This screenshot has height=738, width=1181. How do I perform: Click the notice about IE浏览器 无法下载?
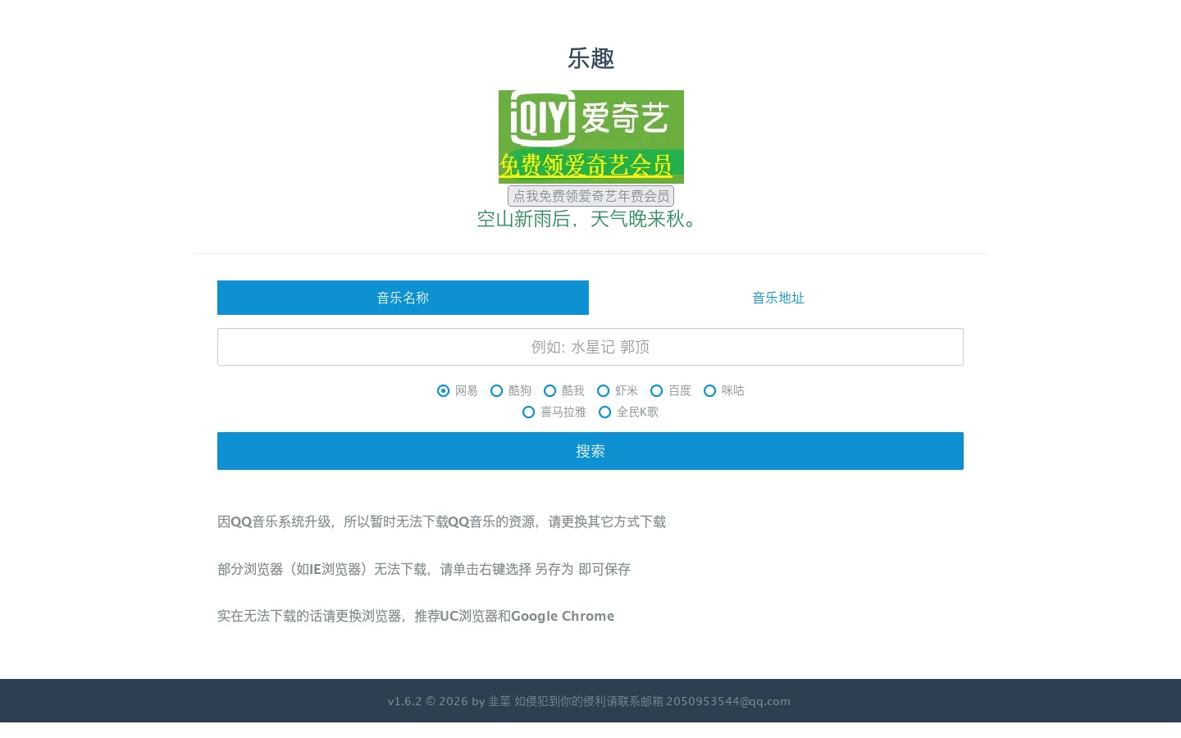click(x=424, y=569)
